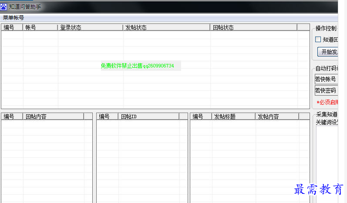
Task: Sort by 发帖状态 column header
Action: pyautogui.click(x=166, y=27)
